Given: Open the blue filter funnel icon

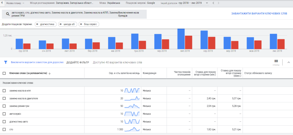Looking at the screenshot, I should point(6,62).
